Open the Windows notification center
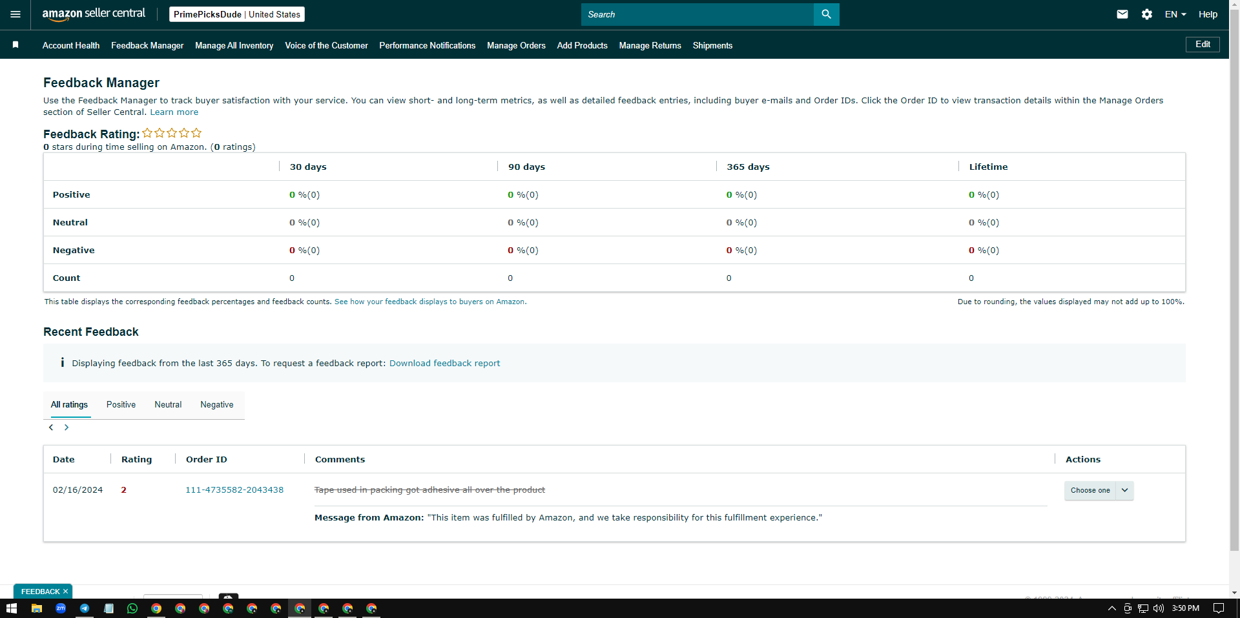 [x=1219, y=608]
